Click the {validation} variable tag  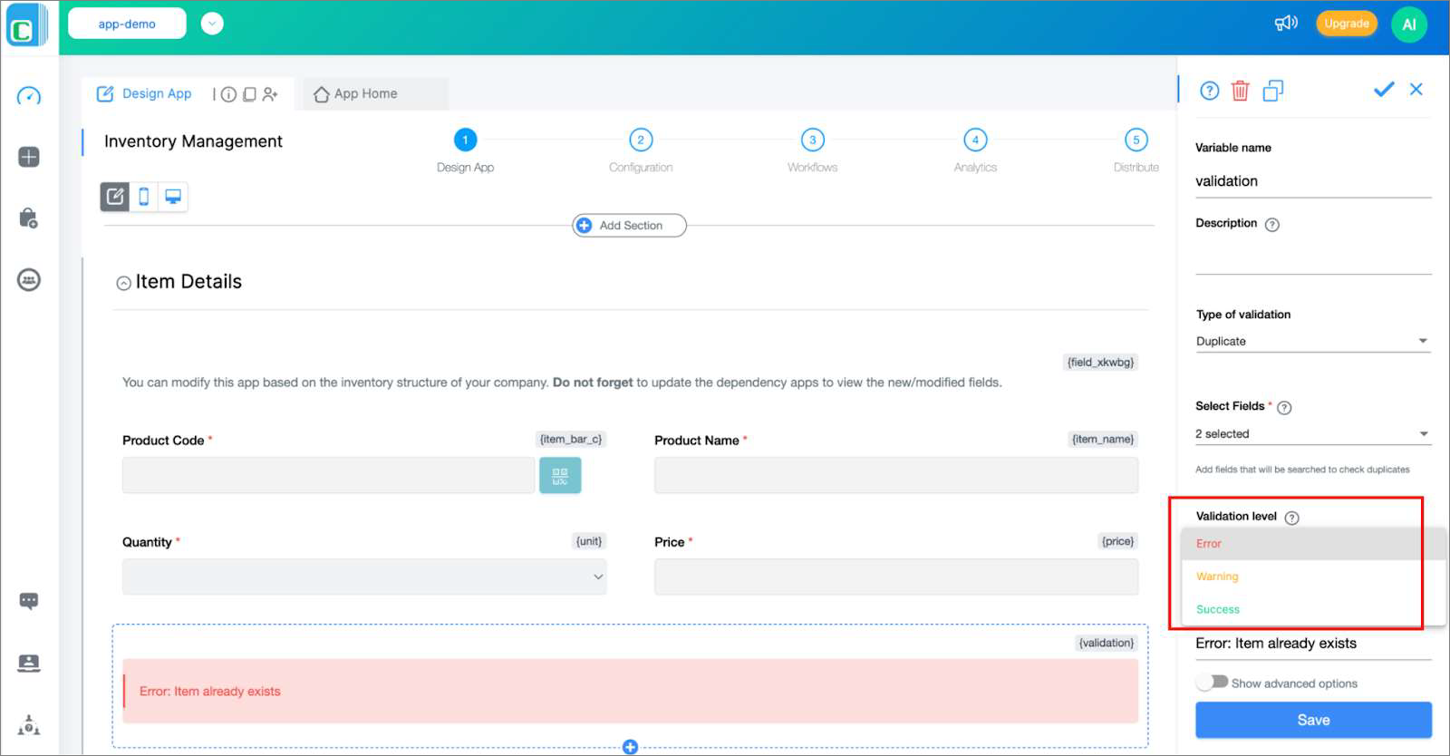tap(1107, 643)
